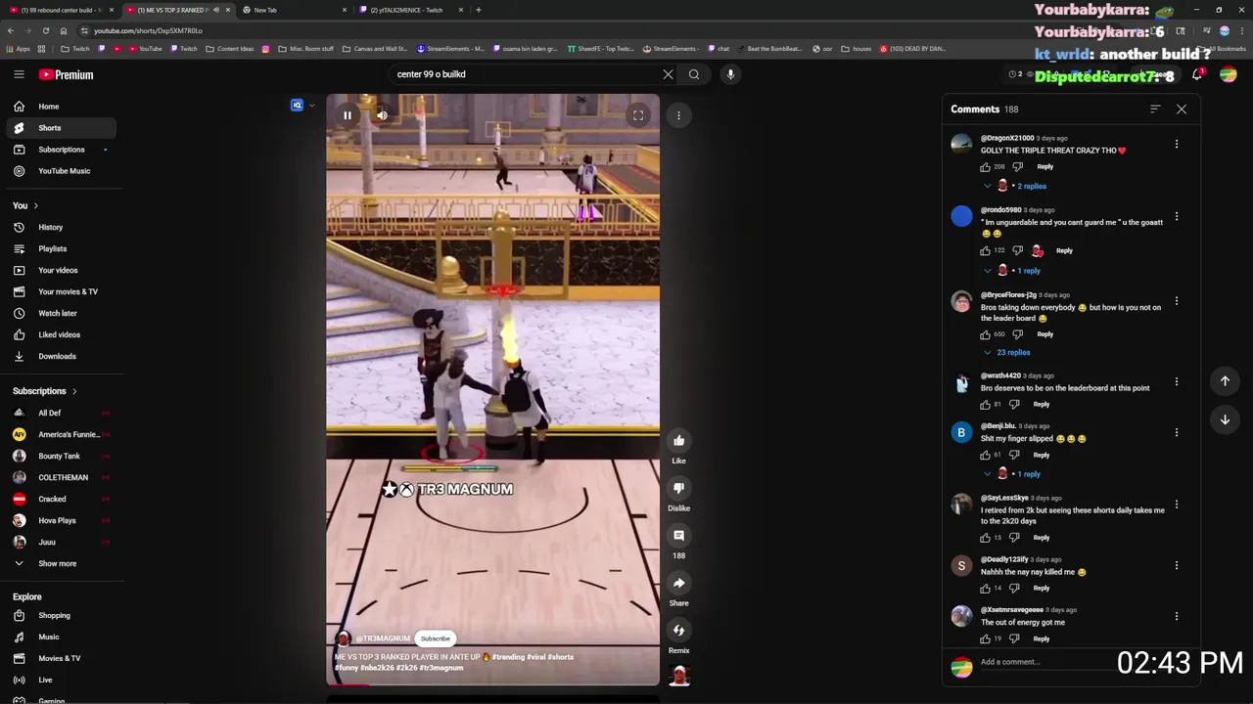Like the @DragonX21000 comment

click(985, 167)
